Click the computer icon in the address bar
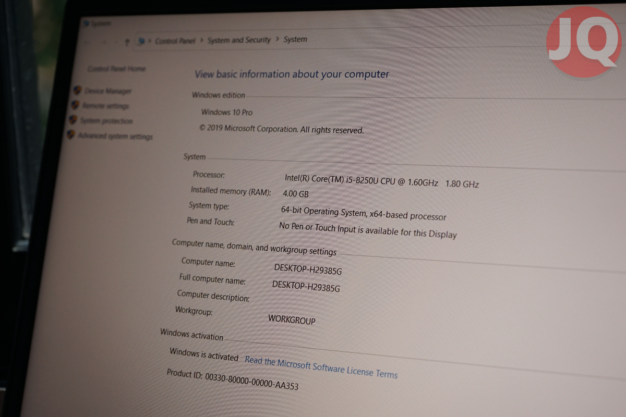 [x=141, y=41]
